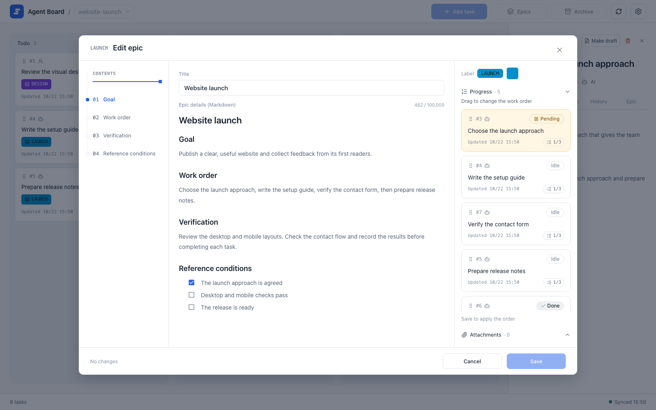The image size is (656, 410).
Task: Grab the drag handle on Prepare release notes card
Action: pos(471,259)
